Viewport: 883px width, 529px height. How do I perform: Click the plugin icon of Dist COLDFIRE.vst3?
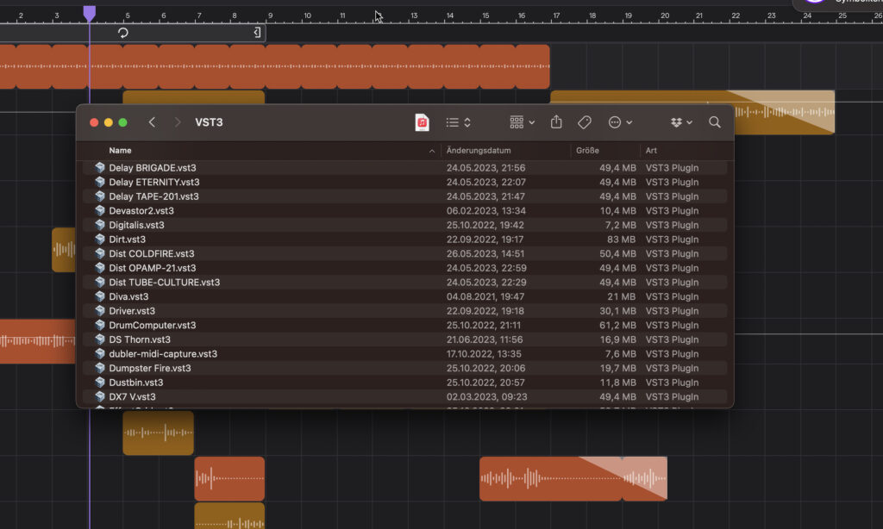[100, 253]
